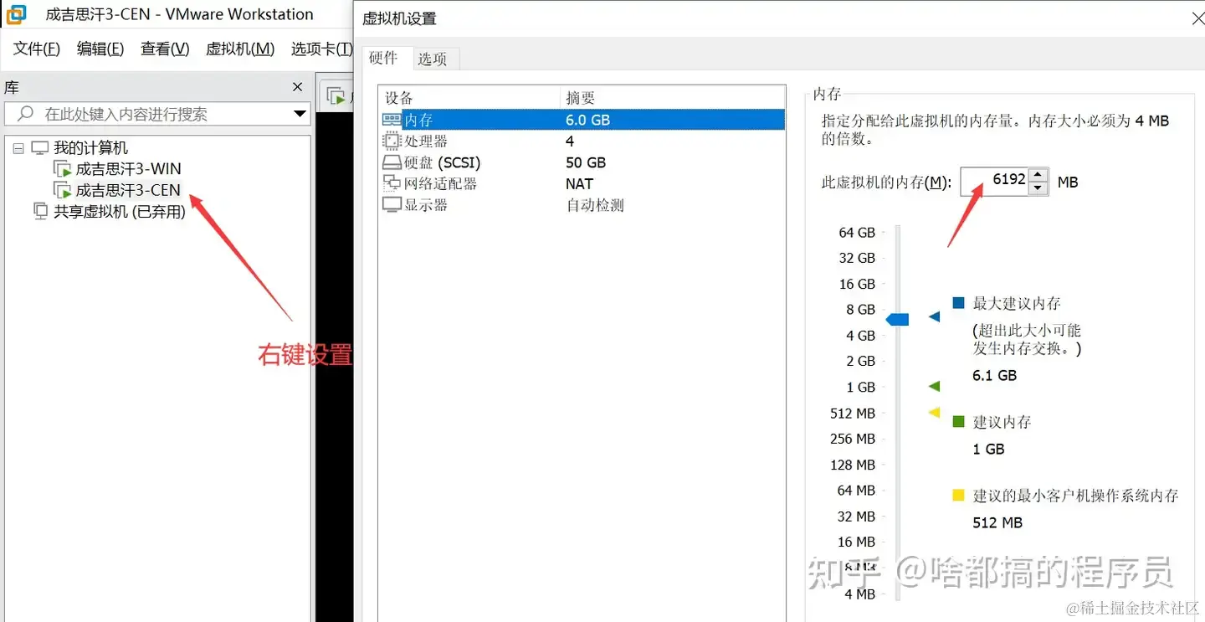Select the 处理器 device row
This screenshot has height=622, width=1205.
click(583, 141)
